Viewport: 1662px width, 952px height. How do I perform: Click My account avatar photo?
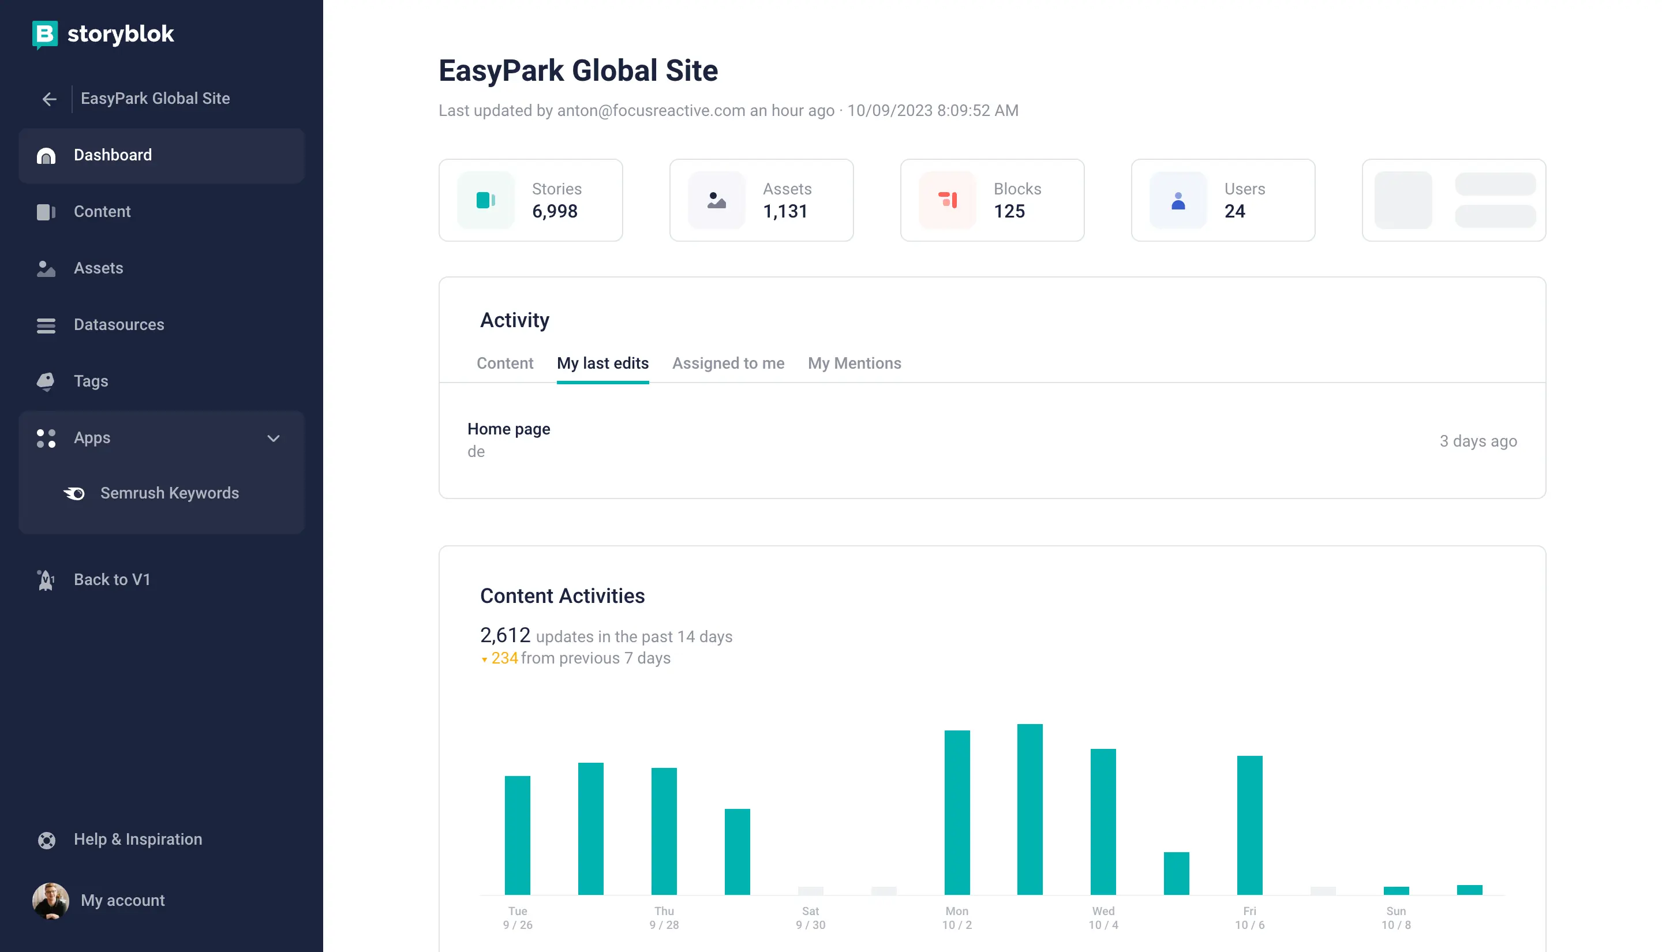pos(50,900)
